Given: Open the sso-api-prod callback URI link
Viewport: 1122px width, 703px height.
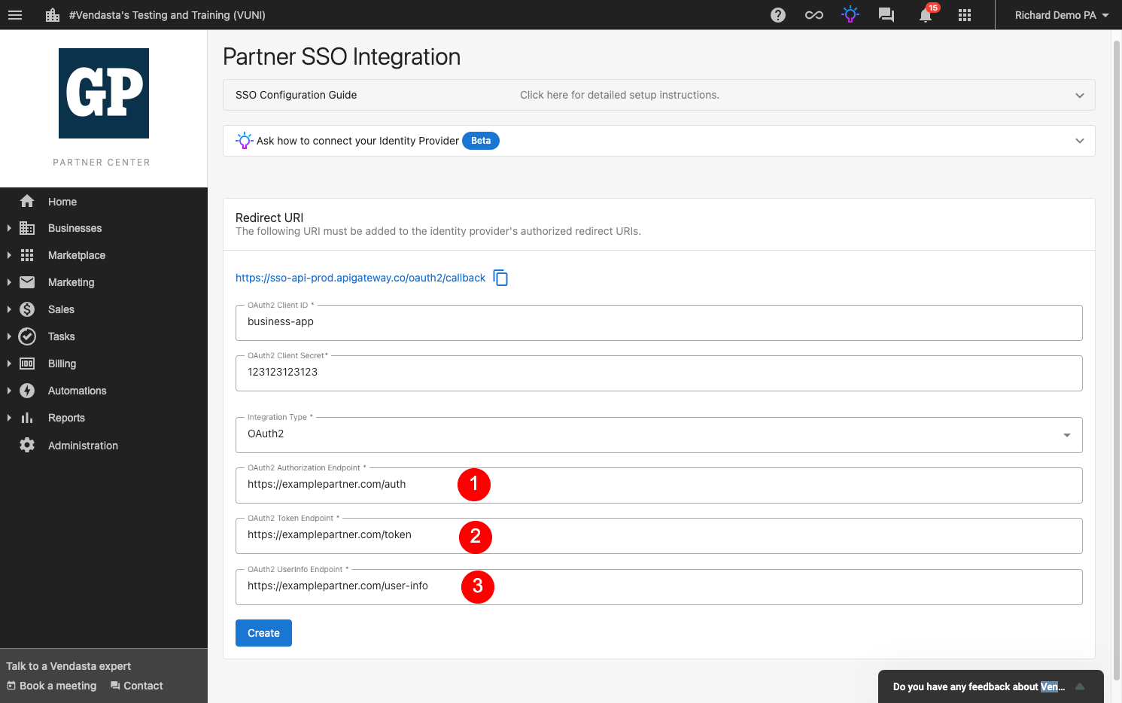Looking at the screenshot, I should point(360,278).
